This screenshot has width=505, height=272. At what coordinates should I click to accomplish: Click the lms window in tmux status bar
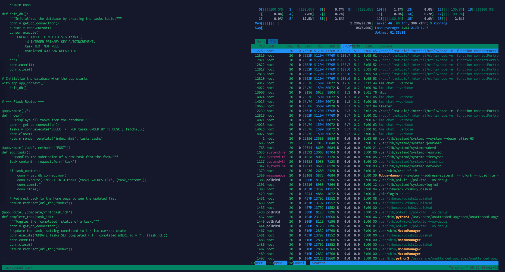tap(28, 268)
